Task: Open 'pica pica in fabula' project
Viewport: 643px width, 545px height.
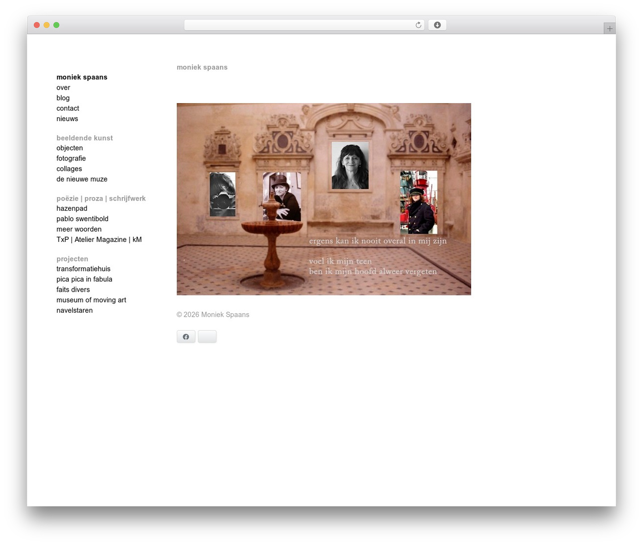Action: 84,279
